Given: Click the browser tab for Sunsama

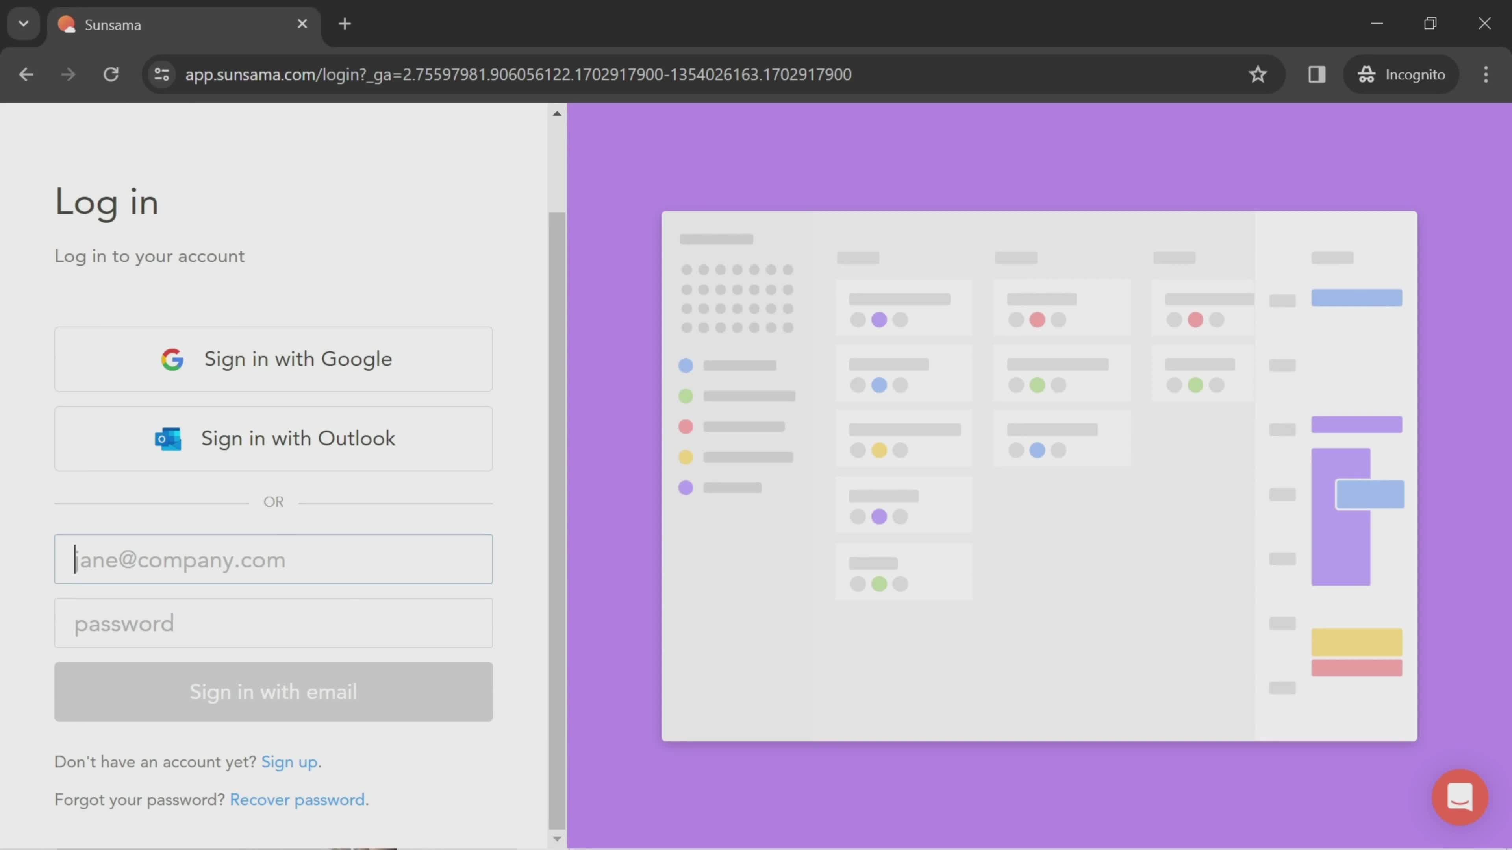Looking at the screenshot, I should tap(183, 23).
